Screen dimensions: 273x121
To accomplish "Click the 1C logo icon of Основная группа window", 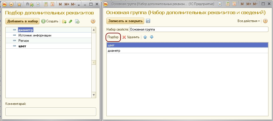I will pos(106,4).
